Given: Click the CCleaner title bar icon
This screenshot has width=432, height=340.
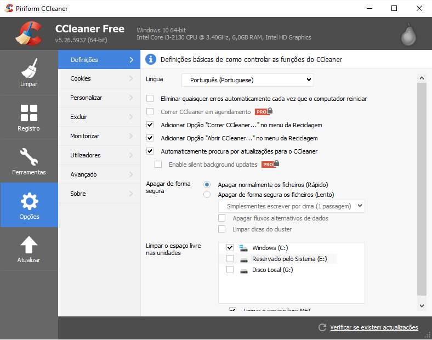Looking at the screenshot, I should (9, 8).
